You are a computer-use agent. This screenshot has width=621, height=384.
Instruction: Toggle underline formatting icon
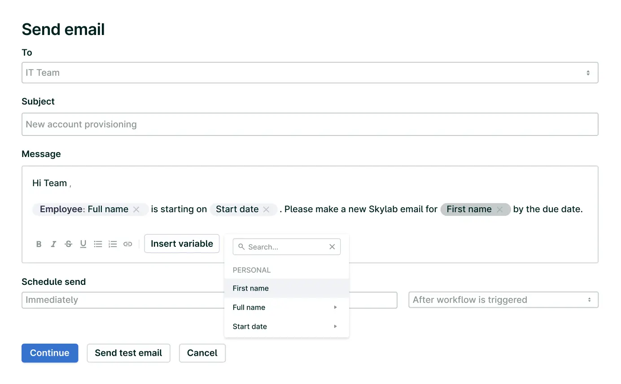coord(83,244)
